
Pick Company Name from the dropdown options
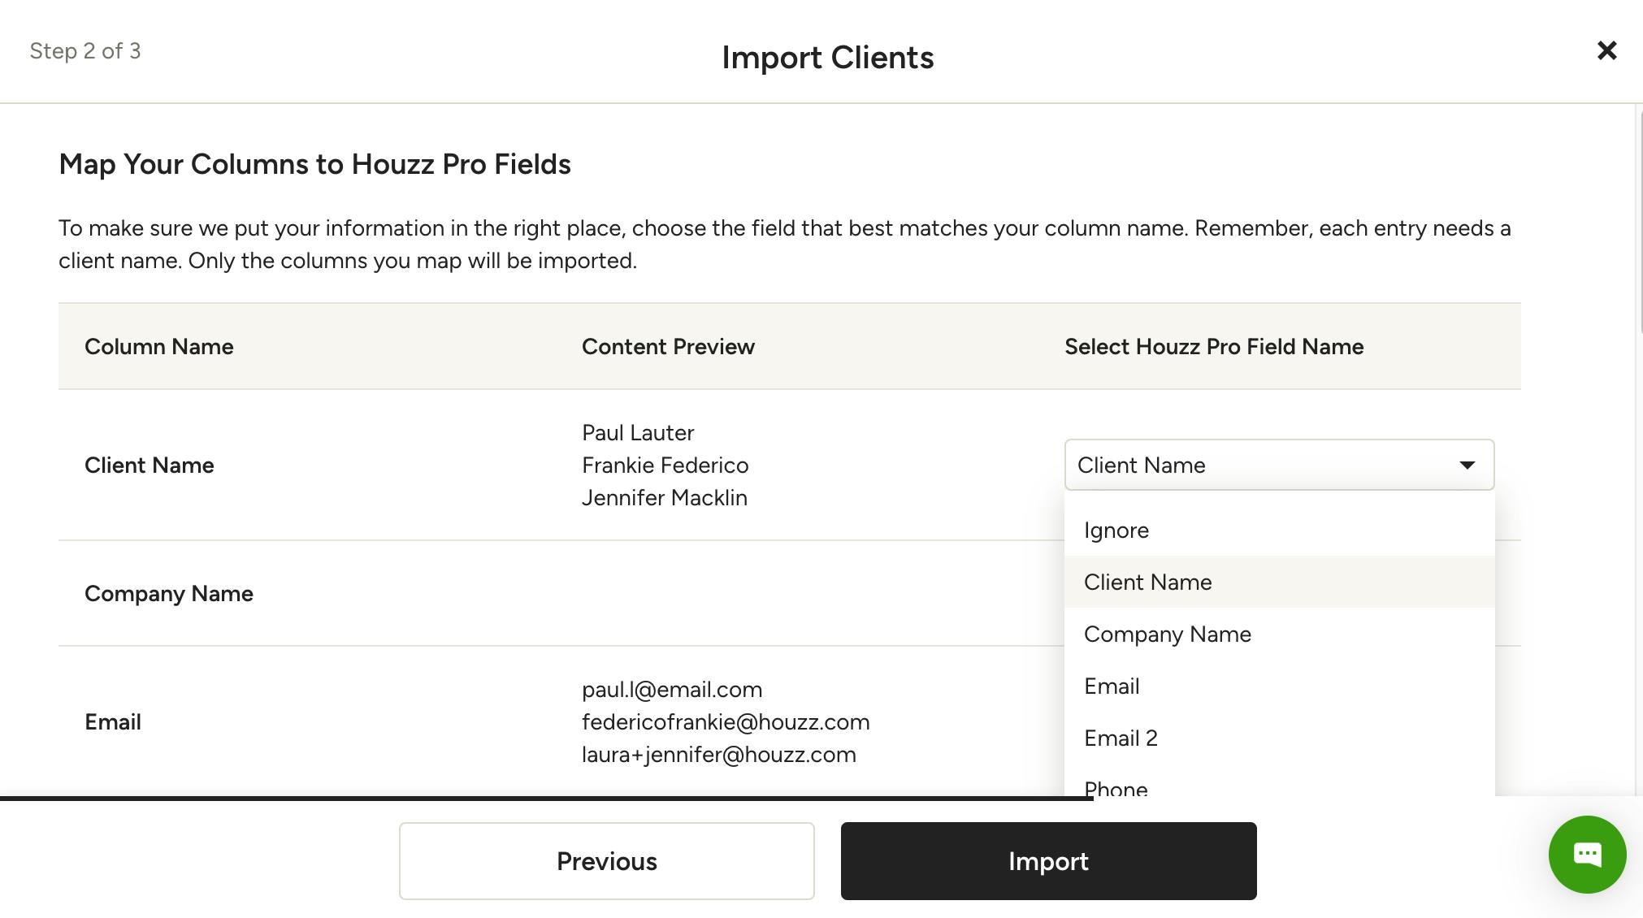1167,634
